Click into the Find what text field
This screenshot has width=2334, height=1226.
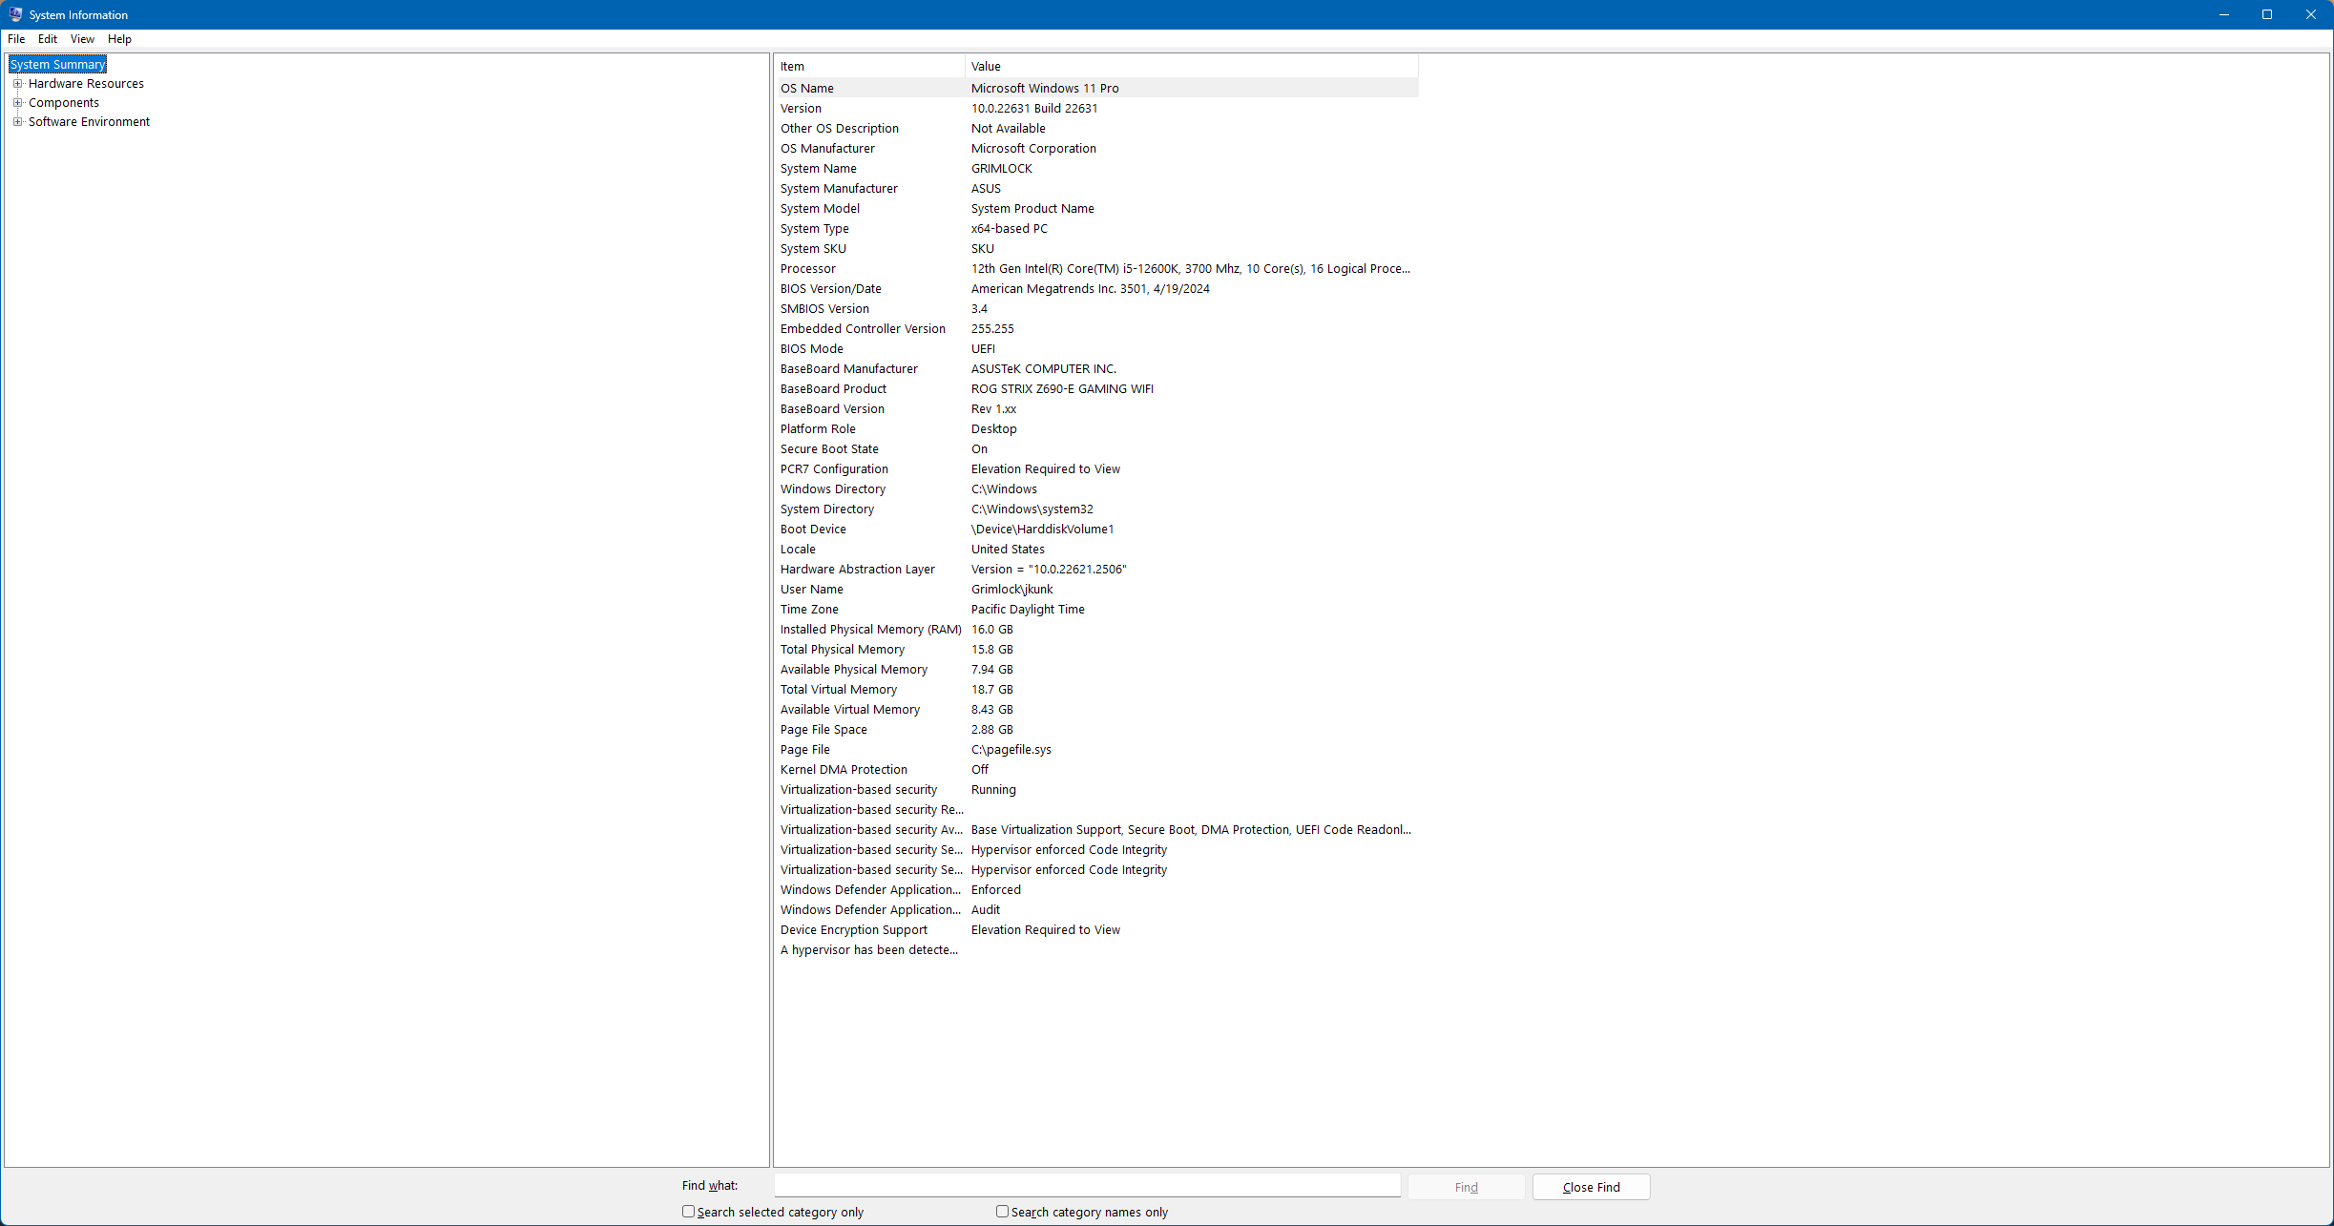pyautogui.click(x=1087, y=1186)
